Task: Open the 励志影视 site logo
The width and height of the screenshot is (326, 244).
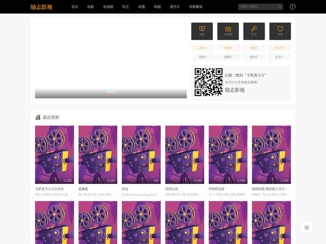Action: [x=41, y=7]
